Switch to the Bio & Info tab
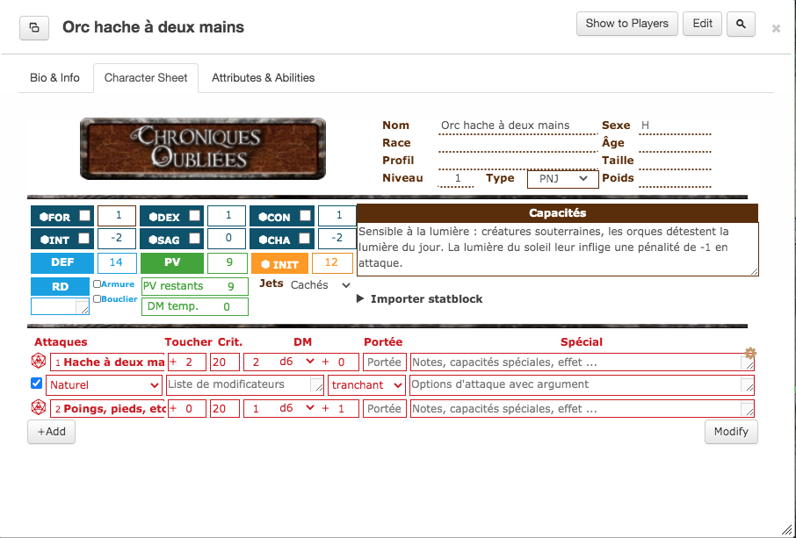This screenshot has height=538, width=796. [54, 78]
